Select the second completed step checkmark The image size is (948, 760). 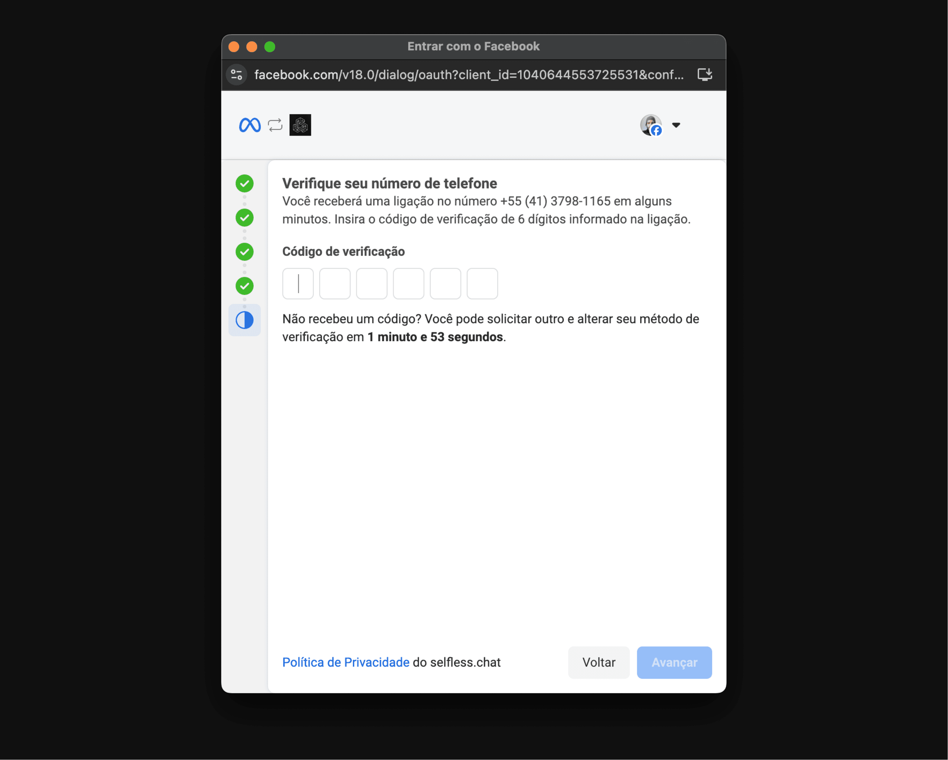point(244,218)
